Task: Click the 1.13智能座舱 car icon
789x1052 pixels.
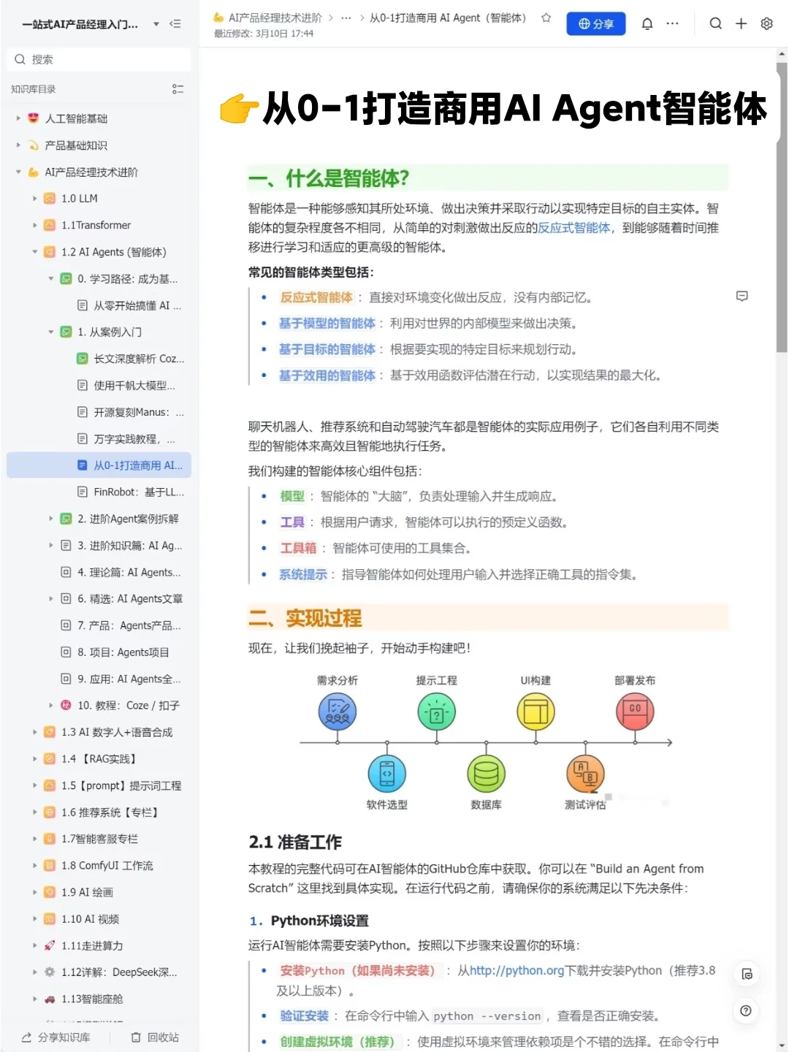Action: 50,999
